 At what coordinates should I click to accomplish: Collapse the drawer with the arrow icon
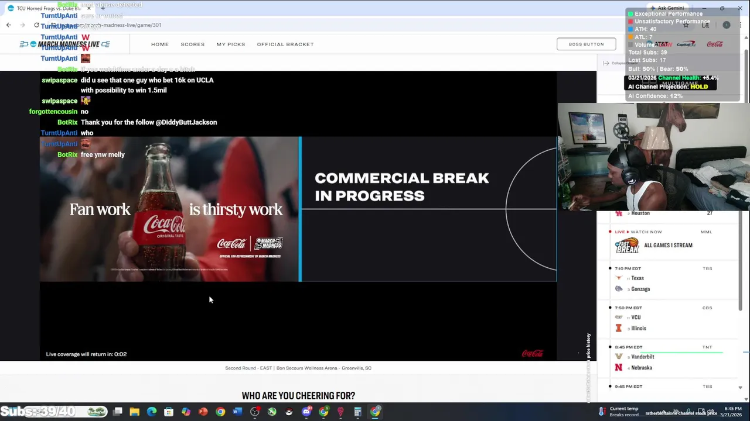[606, 63]
